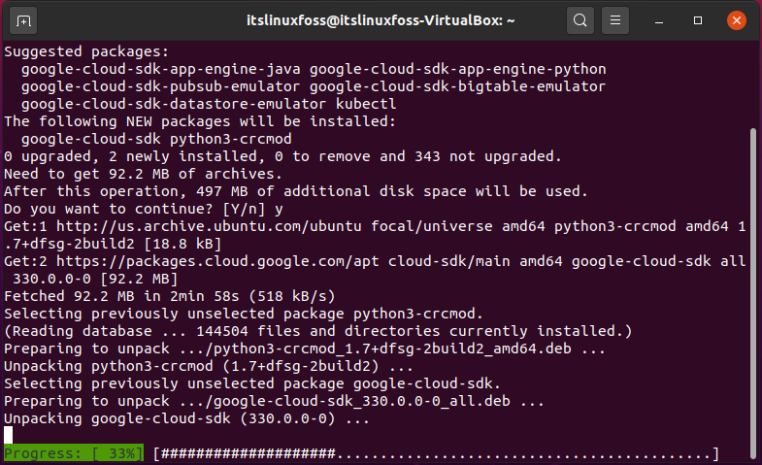762x465 pixels.
Task: Close the terminal window
Action: click(x=736, y=20)
